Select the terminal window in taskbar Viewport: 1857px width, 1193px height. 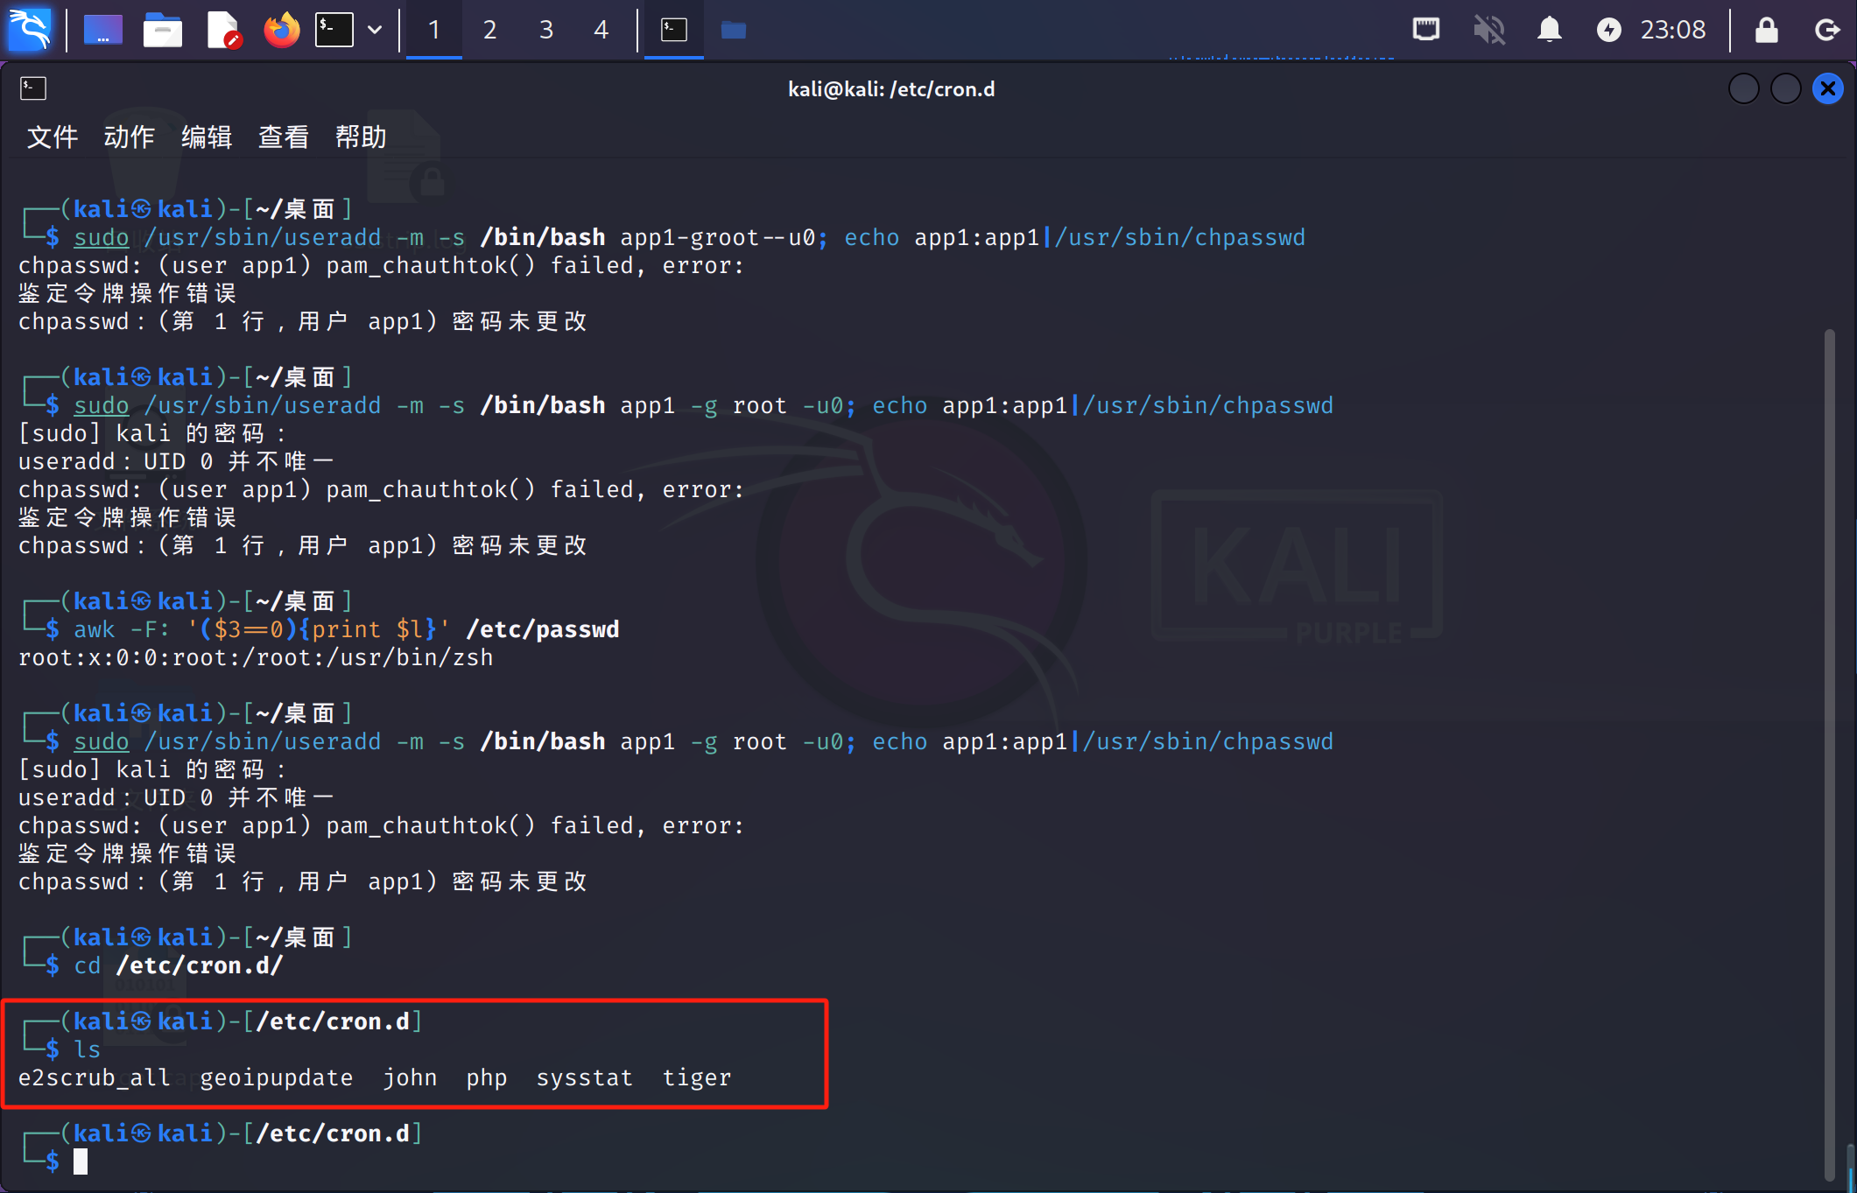[x=673, y=30]
